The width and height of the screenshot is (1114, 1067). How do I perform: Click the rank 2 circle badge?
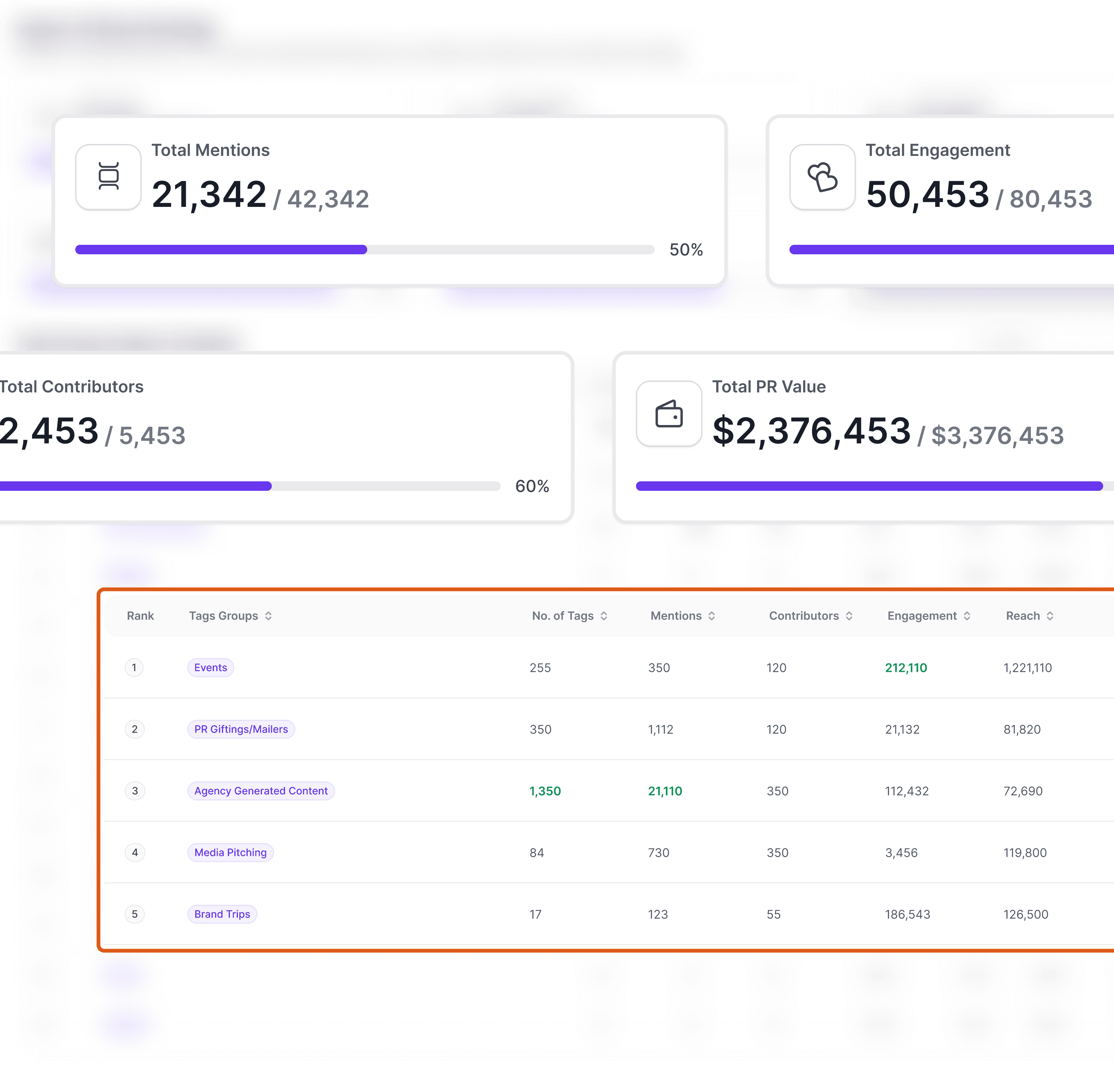[x=135, y=729]
